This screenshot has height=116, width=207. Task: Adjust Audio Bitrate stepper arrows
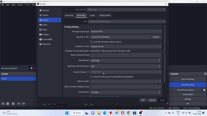pyautogui.click(x=159, y=92)
